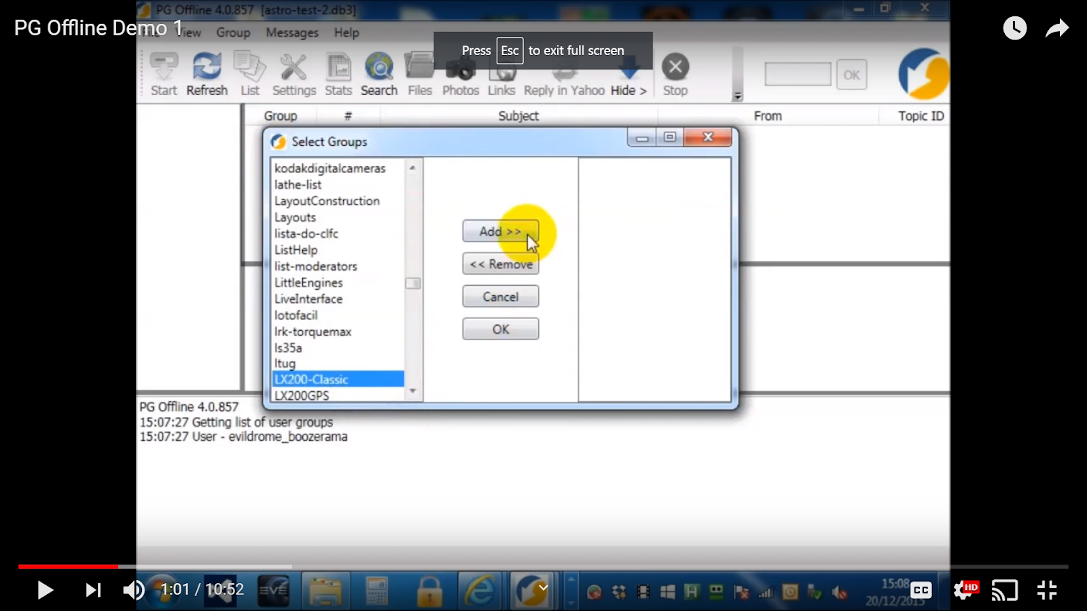1087x611 pixels.
Task: Click << Remove button
Action: pos(501,264)
